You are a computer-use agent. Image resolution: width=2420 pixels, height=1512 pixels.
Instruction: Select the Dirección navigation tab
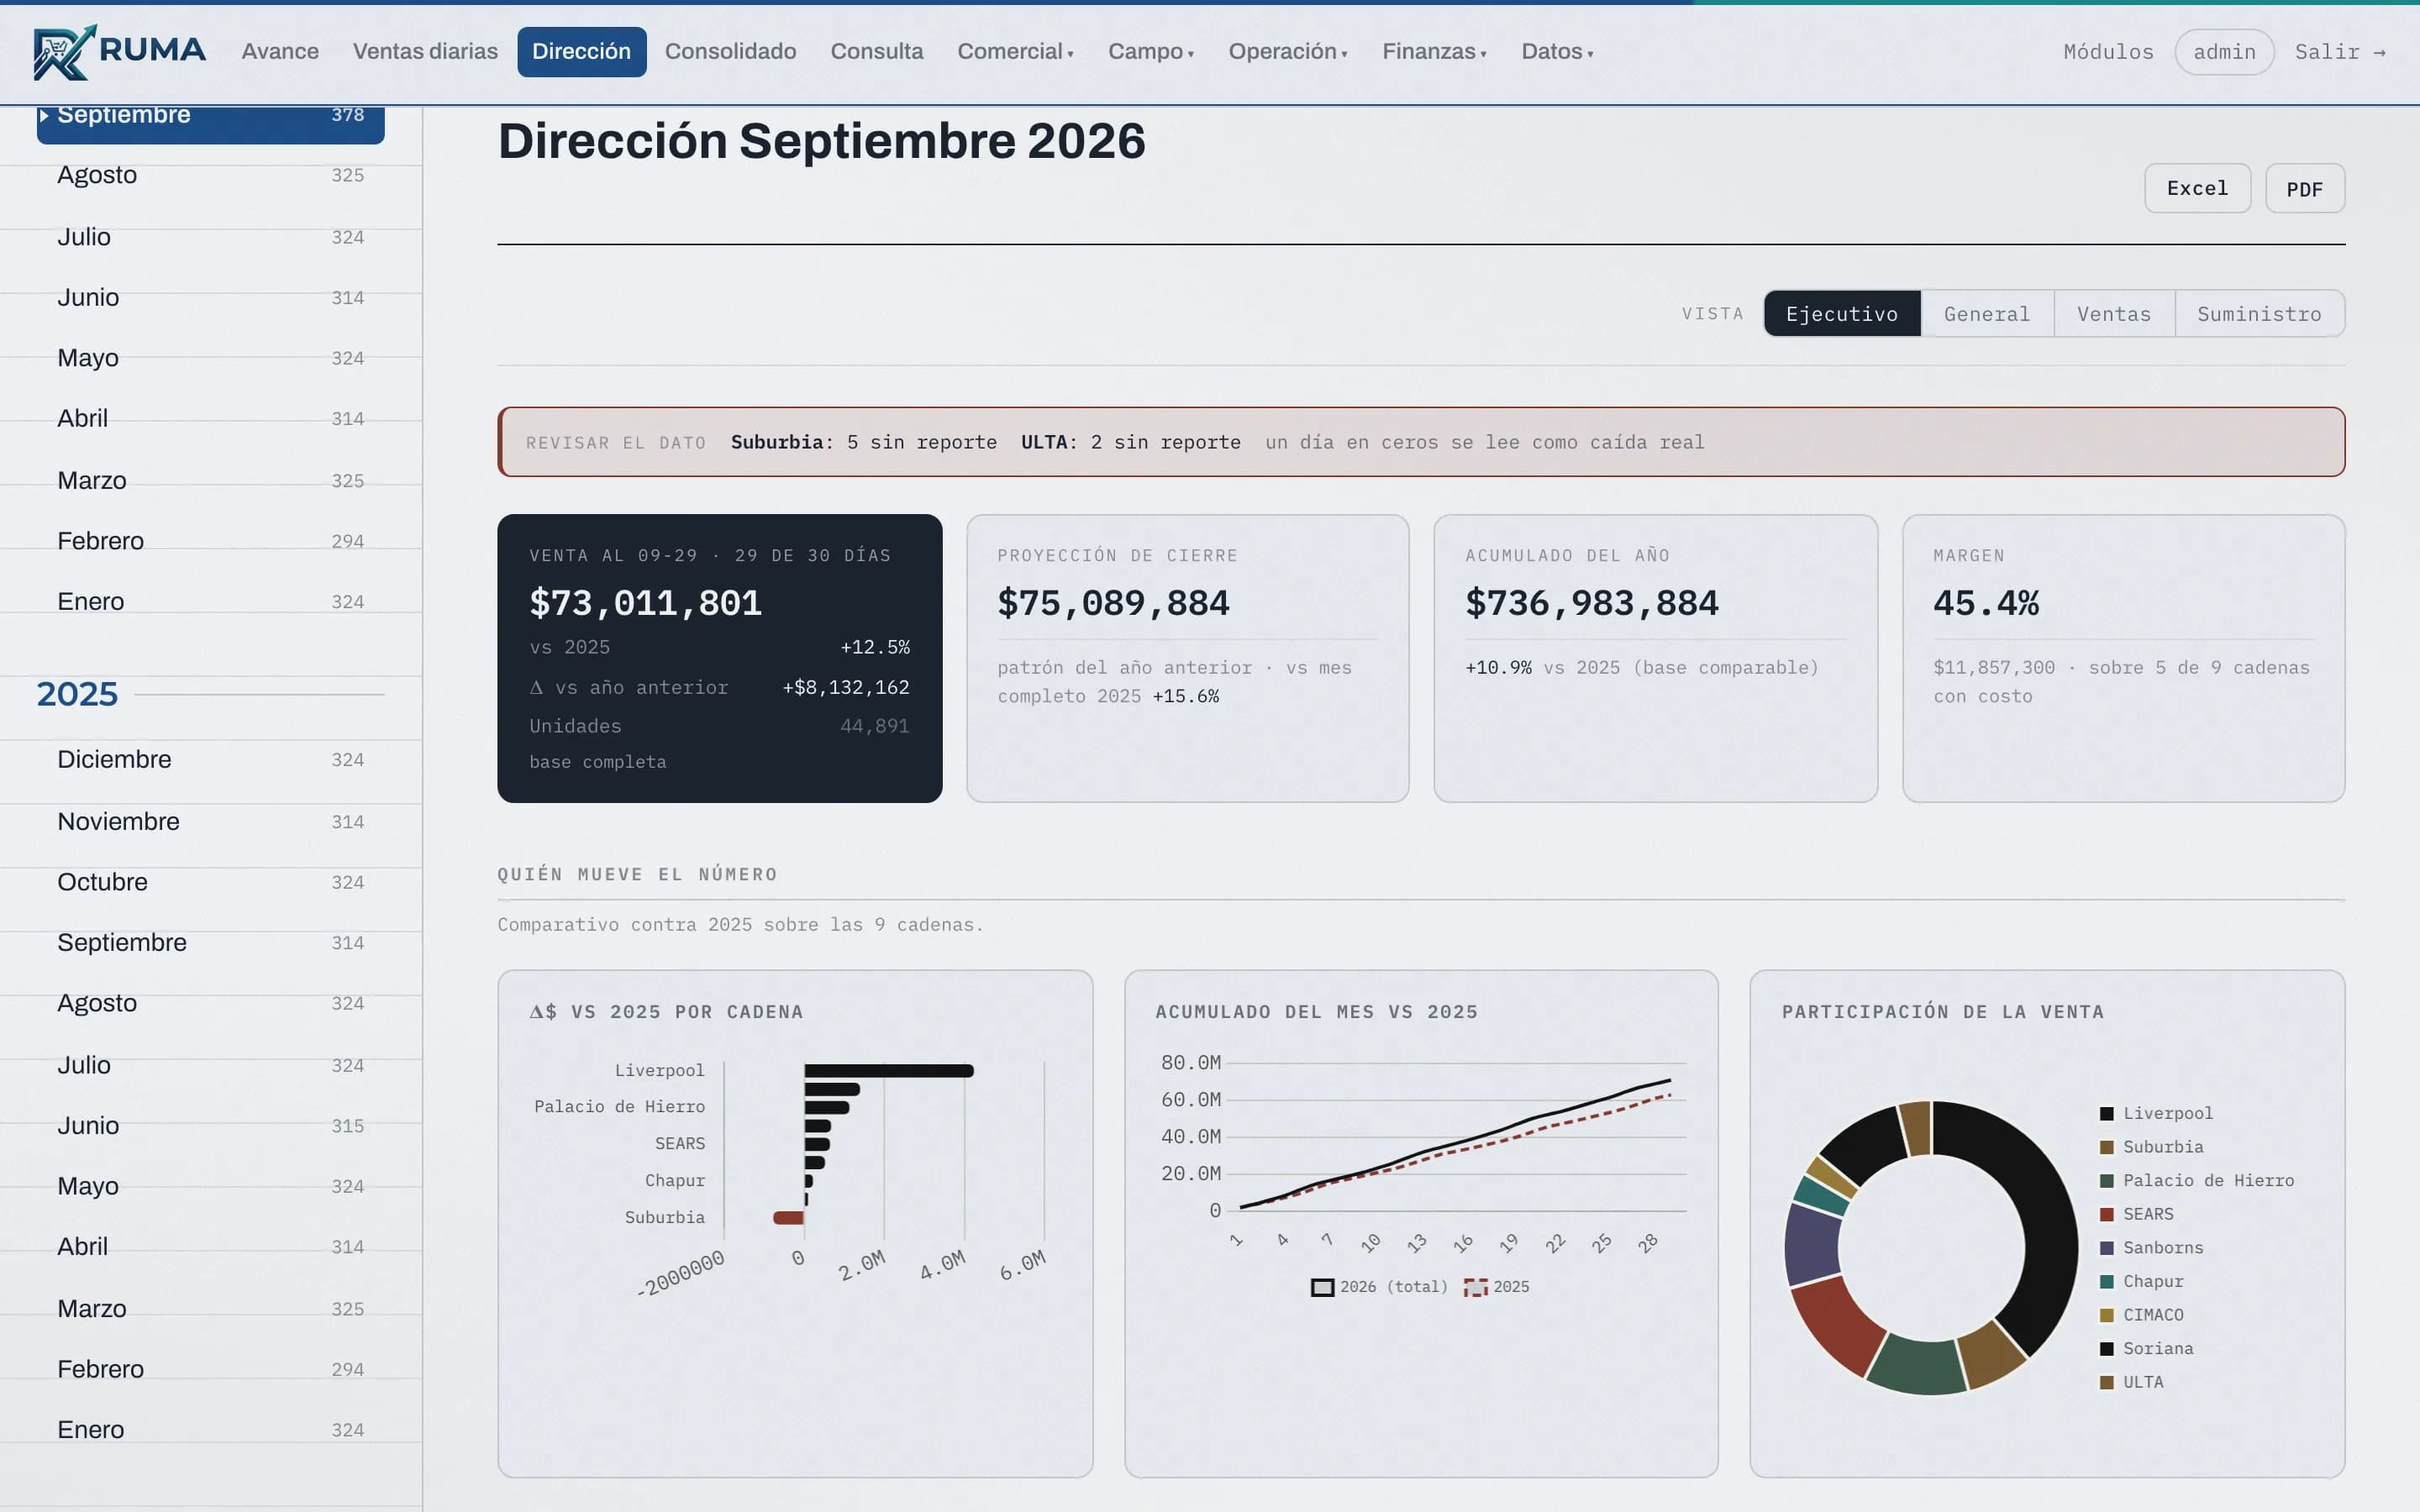coord(581,51)
